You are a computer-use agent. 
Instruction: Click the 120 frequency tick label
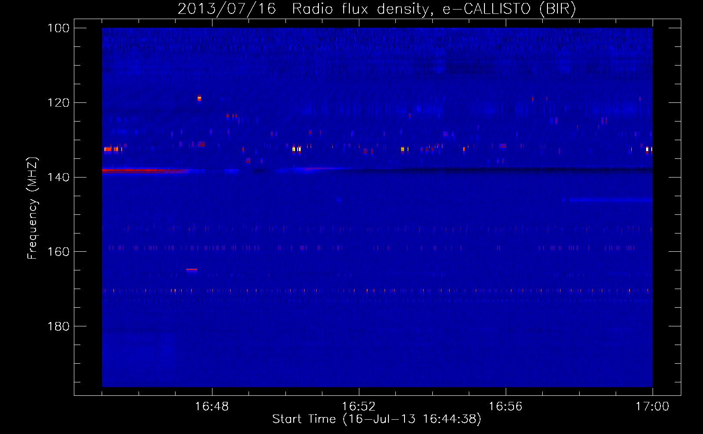click(58, 103)
